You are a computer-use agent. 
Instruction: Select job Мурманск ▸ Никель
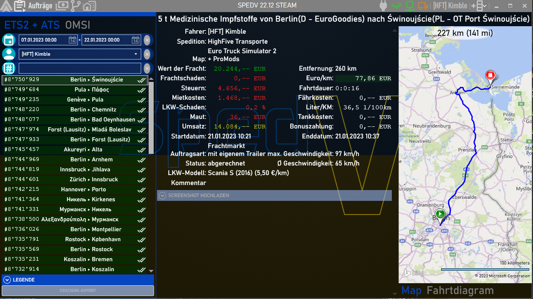point(75,210)
